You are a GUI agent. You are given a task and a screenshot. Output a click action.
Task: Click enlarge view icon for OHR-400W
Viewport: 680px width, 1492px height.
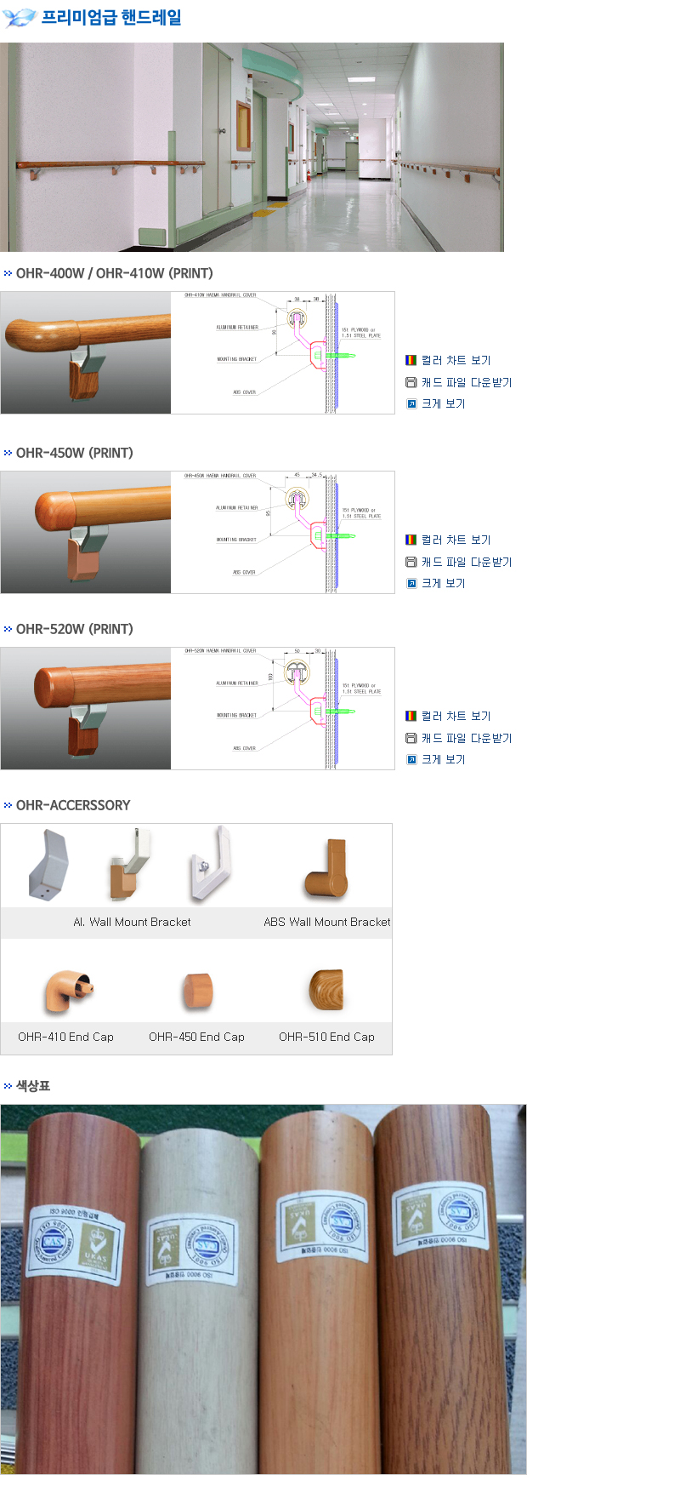coord(411,403)
